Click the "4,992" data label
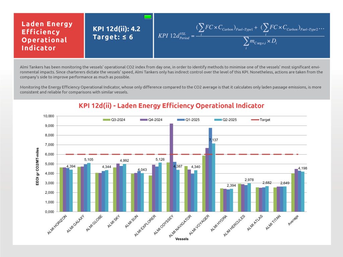The height and width of the screenshot is (257, 343). click(125, 161)
